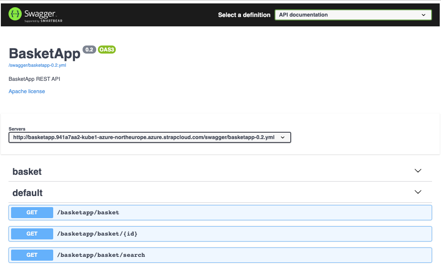
Task: Collapse the basket section chevron
Action: [x=418, y=171]
